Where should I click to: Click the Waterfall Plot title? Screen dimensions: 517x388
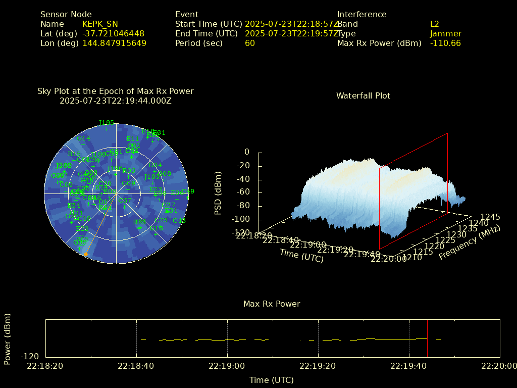coord(363,95)
